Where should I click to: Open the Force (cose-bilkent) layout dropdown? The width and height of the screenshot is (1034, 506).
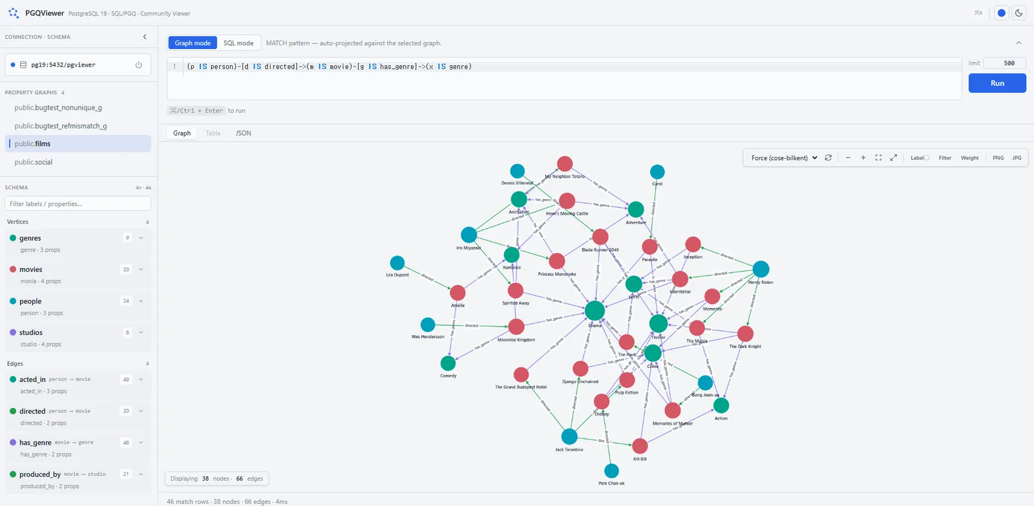(784, 157)
